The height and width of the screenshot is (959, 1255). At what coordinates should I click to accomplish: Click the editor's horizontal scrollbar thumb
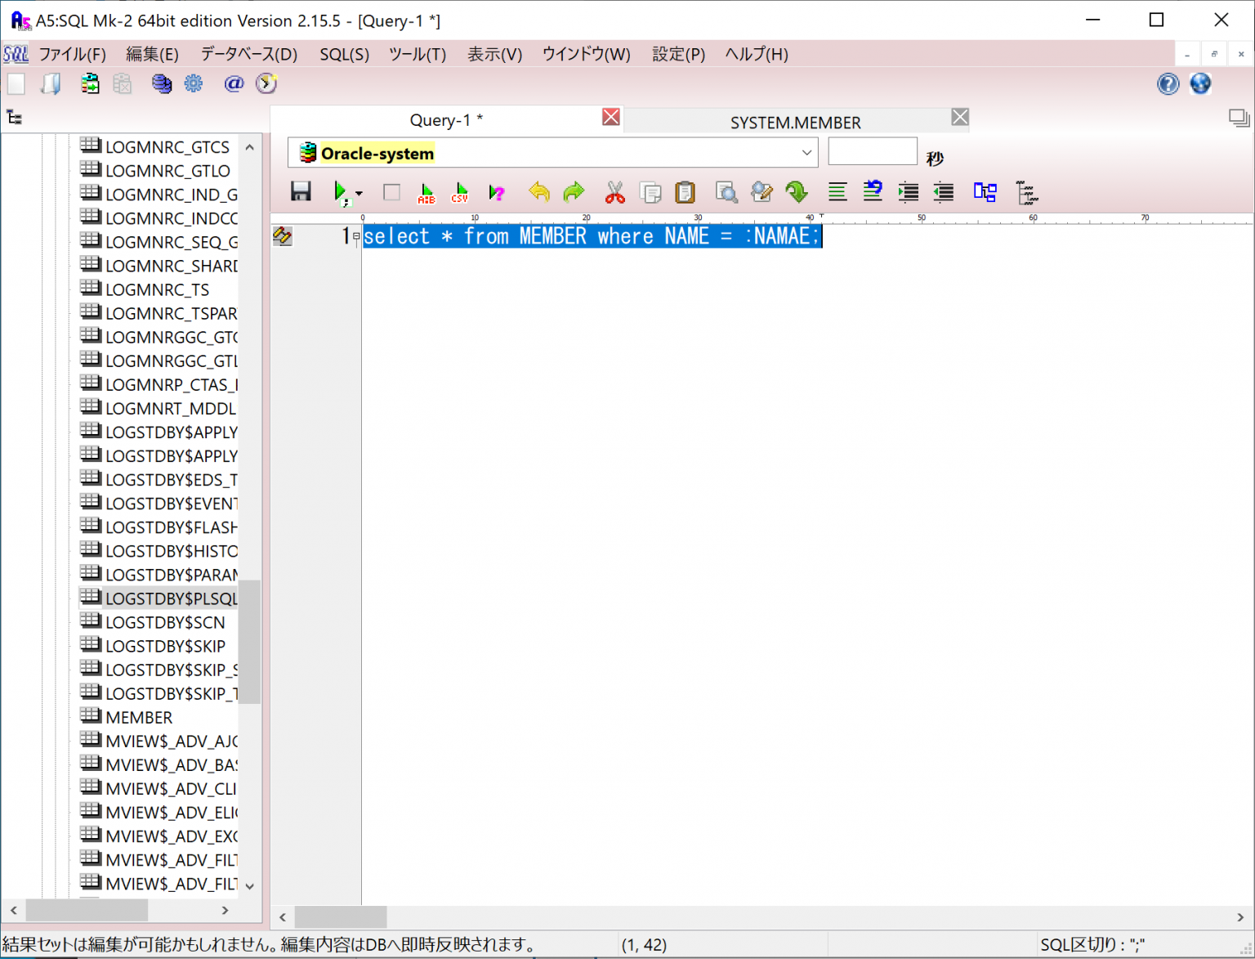(340, 916)
